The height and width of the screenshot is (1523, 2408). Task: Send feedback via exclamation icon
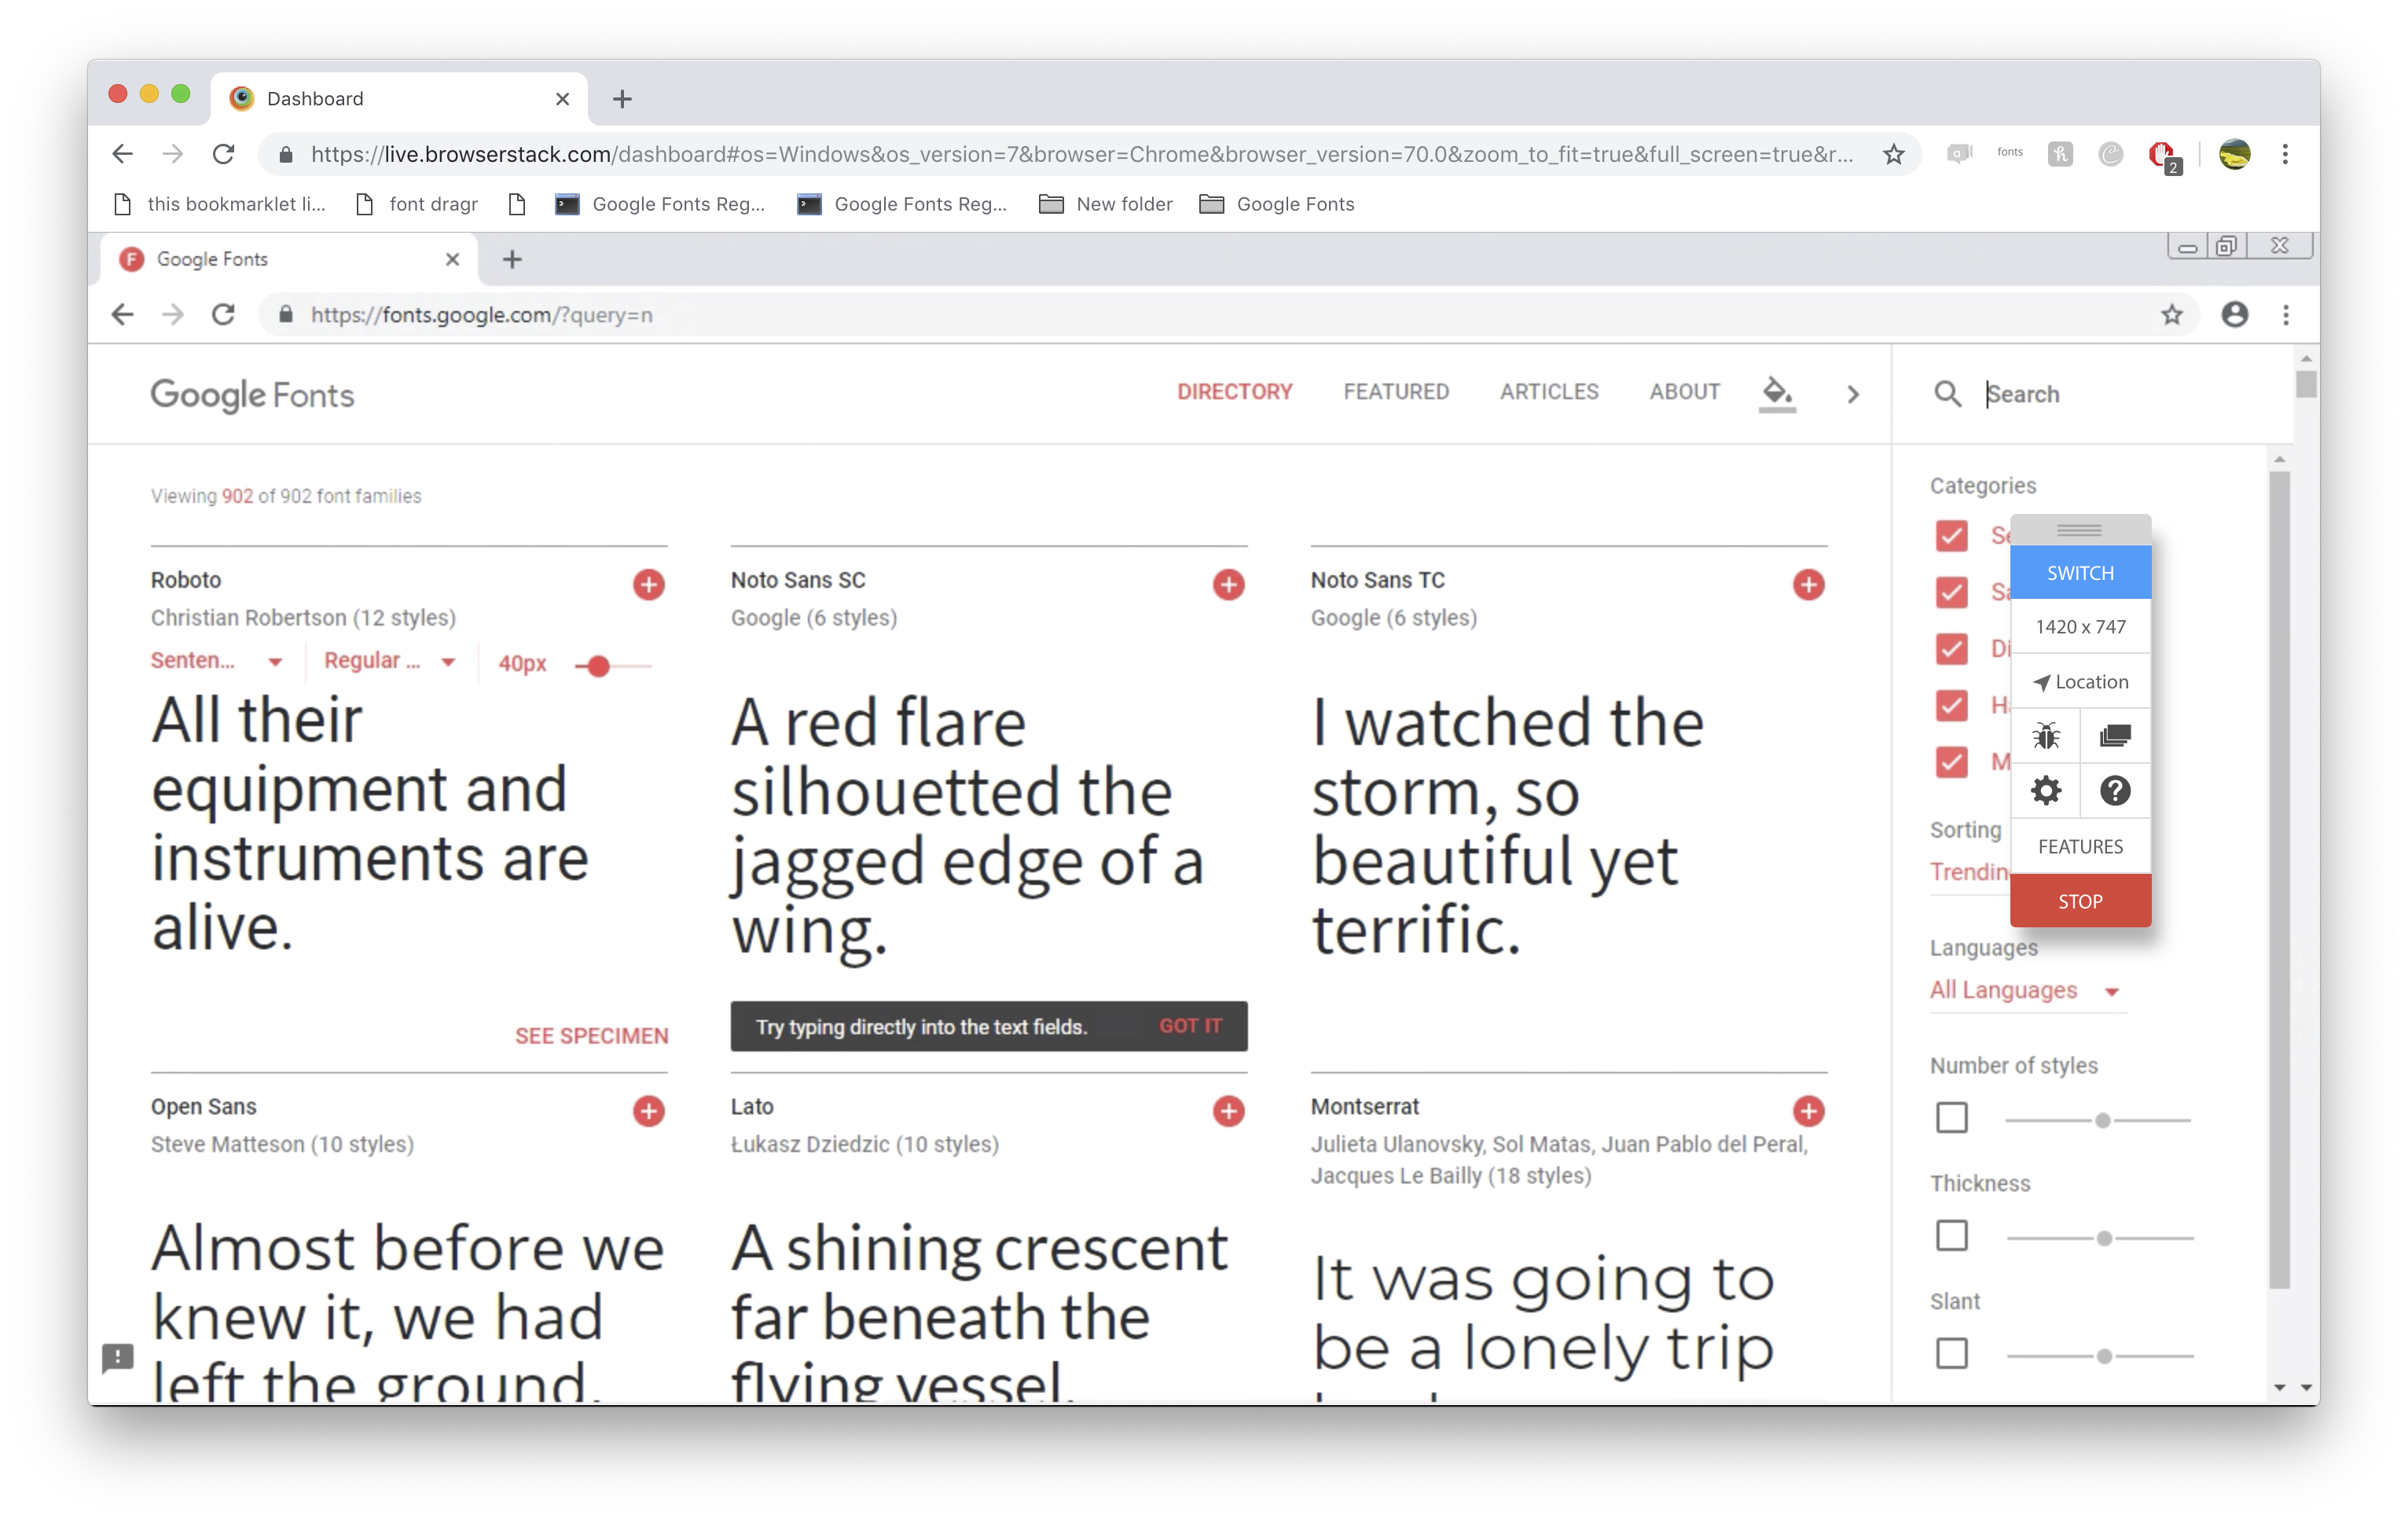[118, 1357]
